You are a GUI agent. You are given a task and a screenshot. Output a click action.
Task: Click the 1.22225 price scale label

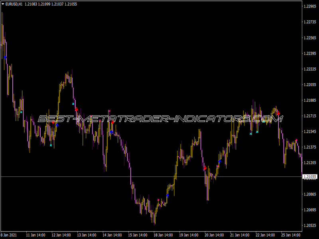(310, 69)
